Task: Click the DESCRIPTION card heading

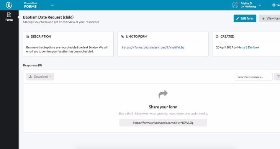Action: 41,36
